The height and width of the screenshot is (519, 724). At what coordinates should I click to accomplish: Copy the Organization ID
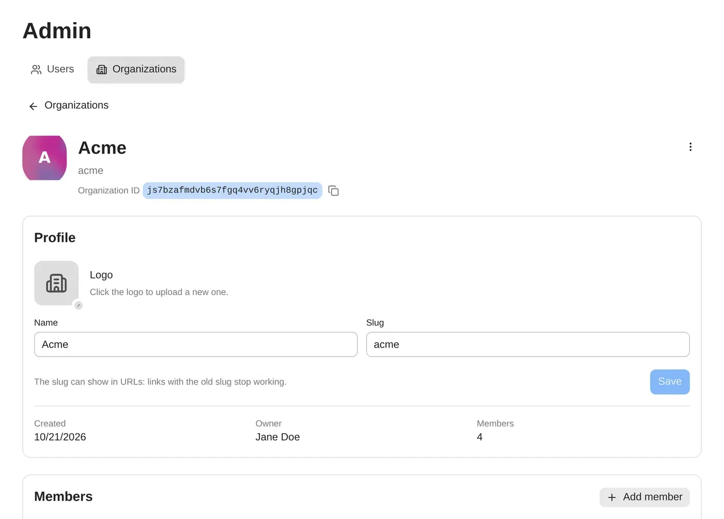(x=334, y=191)
